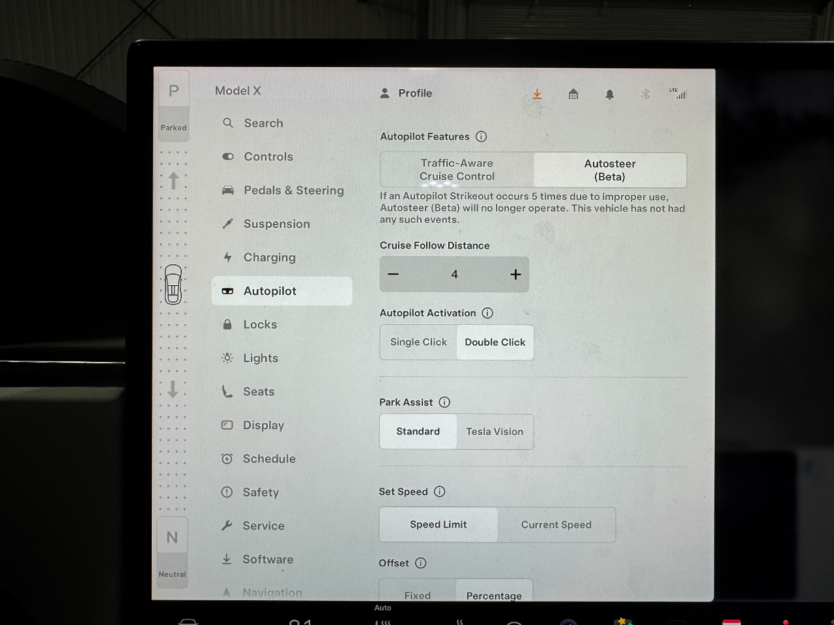834x625 pixels.
Task: Choose Tesla Vision for Park Assist
Action: pos(495,432)
